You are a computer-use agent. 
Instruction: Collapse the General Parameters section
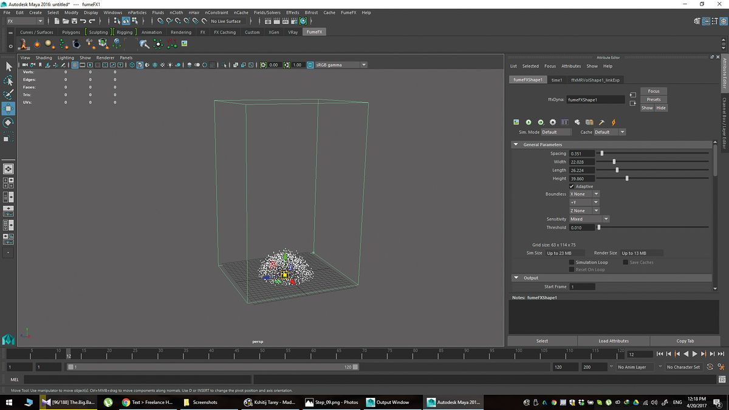pos(516,145)
